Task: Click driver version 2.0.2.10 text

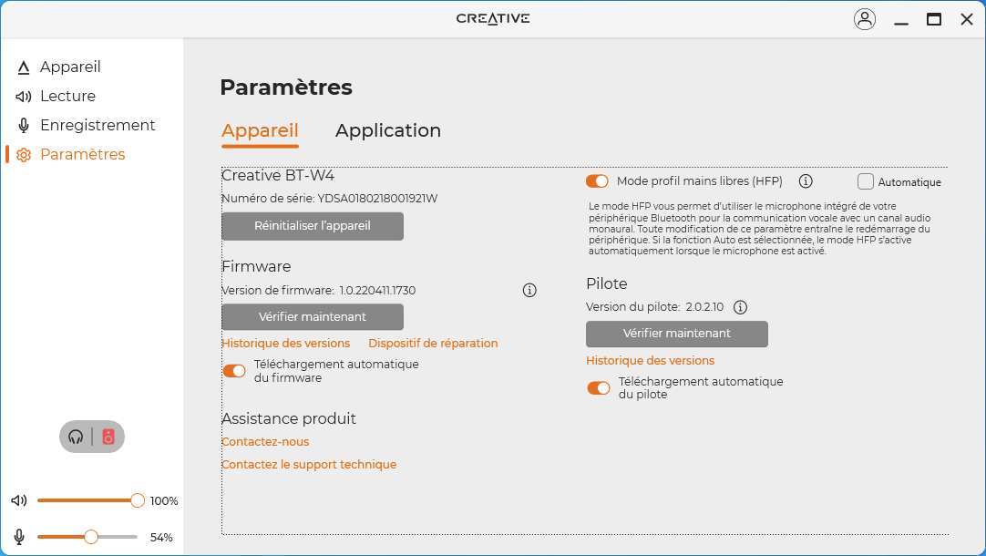Action: coord(704,307)
